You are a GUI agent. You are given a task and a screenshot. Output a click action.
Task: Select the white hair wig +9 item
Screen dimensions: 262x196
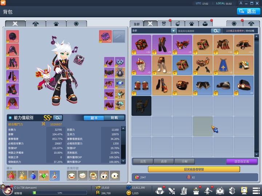[142, 65]
